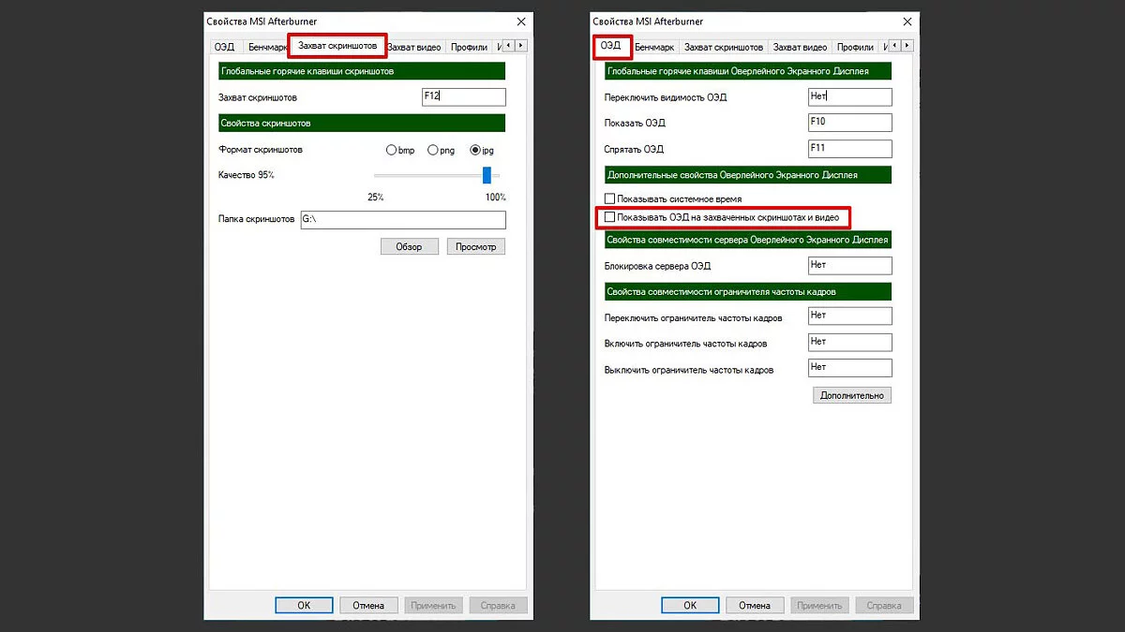Click the Папка скриншотов path field
Image resolution: width=1125 pixels, height=632 pixels.
coord(402,220)
